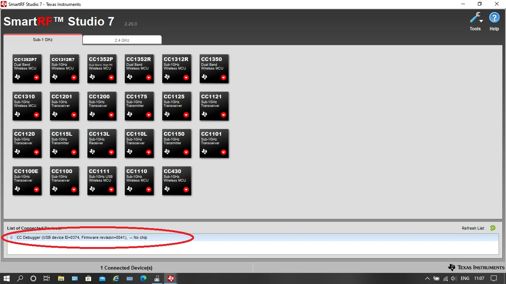Launch File Explorer from the taskbar
The width and height of the screenshot is (506, 284).
(61, 278)
